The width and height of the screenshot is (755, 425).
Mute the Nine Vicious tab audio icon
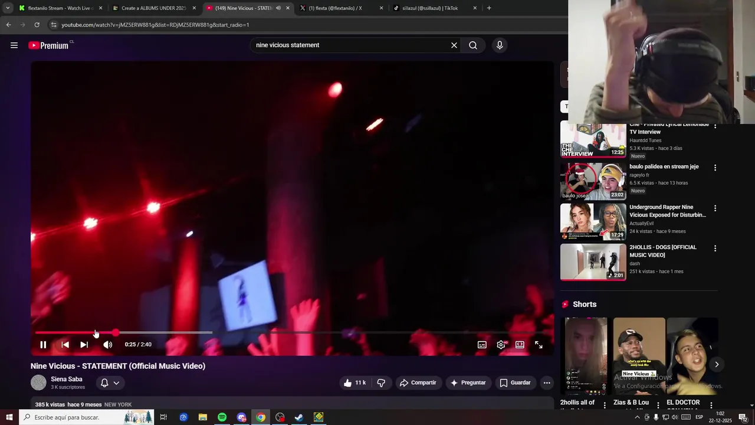click(x=278, y=8)
